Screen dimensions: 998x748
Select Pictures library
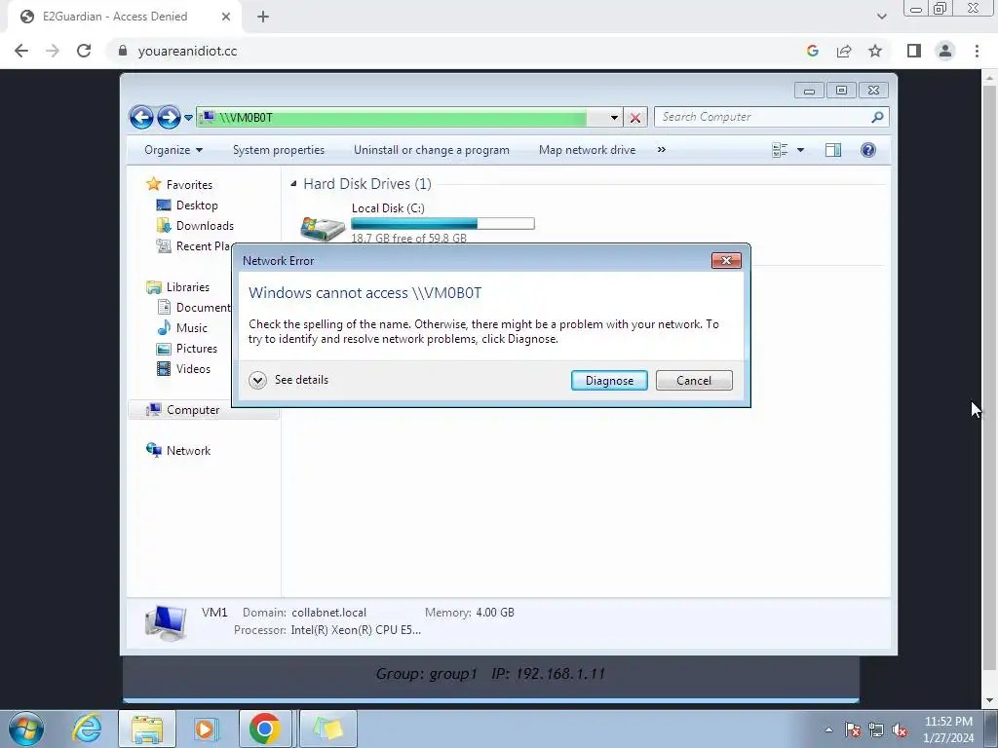coord(197,349)
